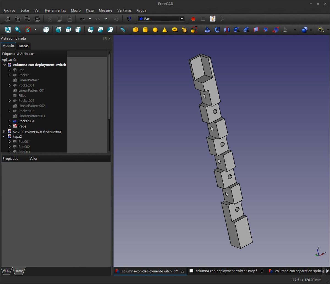Click Fit Selection view icon

coord(18,29)
